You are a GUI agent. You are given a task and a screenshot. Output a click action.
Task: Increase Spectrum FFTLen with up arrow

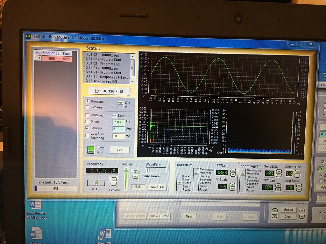[233, 171]
